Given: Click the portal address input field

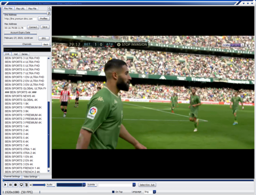Looking at the screenshot, I should [x=20, y=19].
